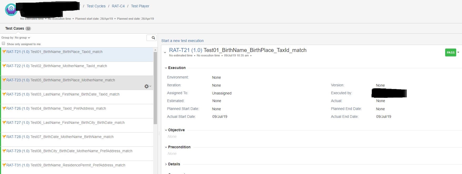Viewport: 462px width, 174px height.
Task: Click the purple project avatar icon
Action: coord(11,10)
